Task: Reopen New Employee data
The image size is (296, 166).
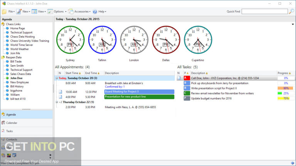Action: point(19,82)
